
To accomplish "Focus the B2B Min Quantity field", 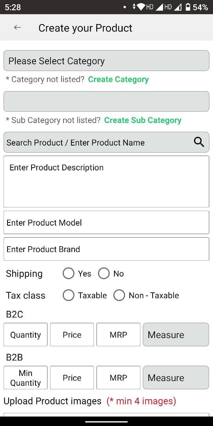I will tap(26, 377).
